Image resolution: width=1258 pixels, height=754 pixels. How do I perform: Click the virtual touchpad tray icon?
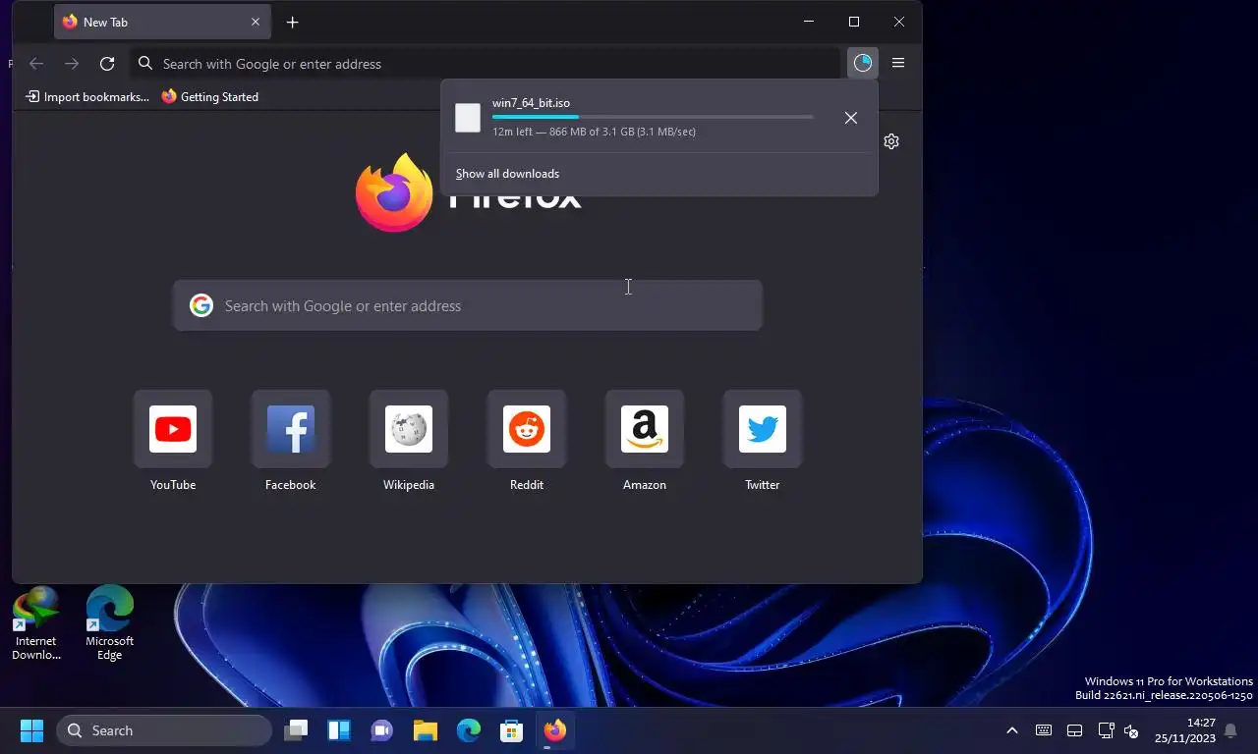point(1075,730)
